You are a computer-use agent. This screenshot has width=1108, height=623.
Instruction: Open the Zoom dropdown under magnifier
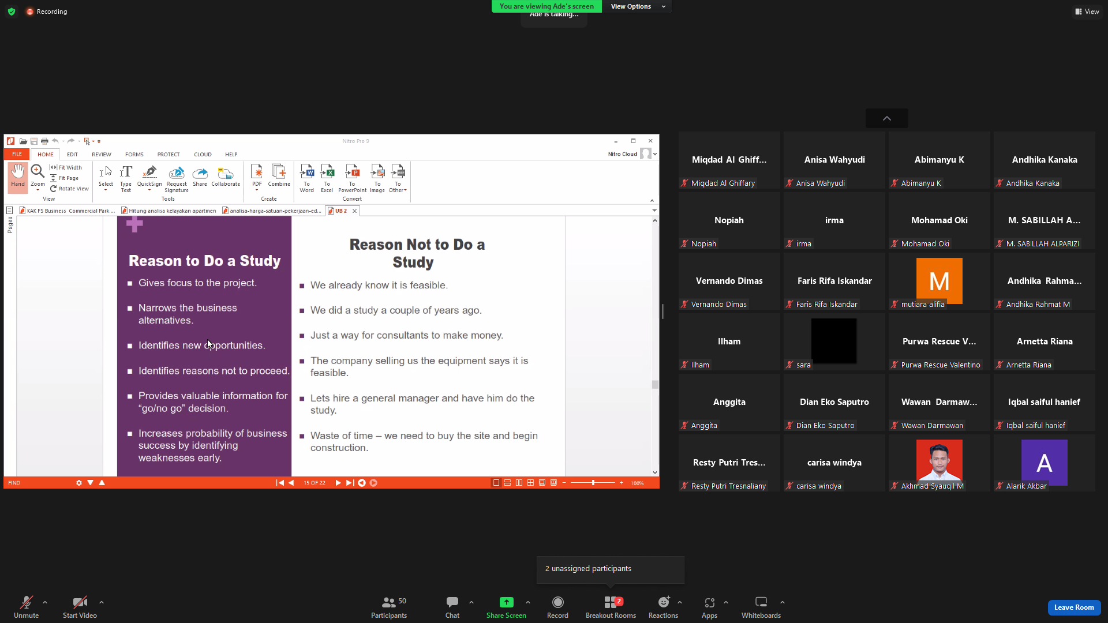click(x=38, y=190)
